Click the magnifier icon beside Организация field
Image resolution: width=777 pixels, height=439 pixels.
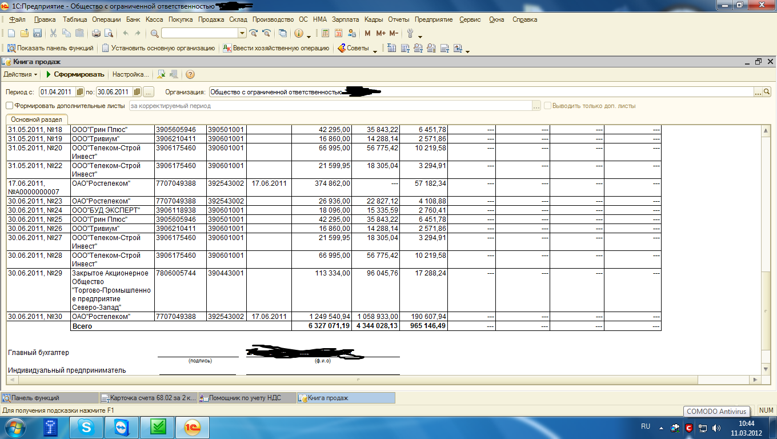tap(767, 91)
